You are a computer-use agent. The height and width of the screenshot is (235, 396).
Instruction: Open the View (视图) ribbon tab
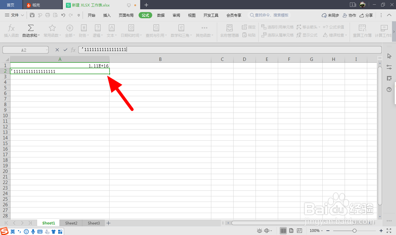[192, 15]
